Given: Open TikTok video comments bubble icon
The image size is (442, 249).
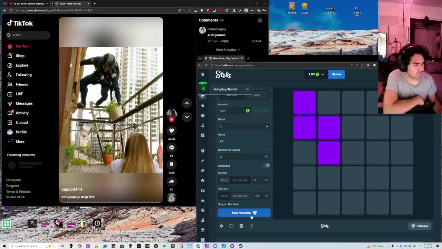Looking at the screenshot, I should point(172,148).
